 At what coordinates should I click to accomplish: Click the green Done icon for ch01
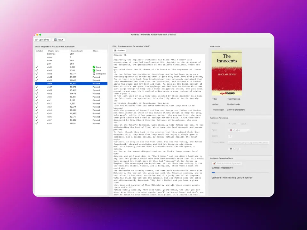94,67
